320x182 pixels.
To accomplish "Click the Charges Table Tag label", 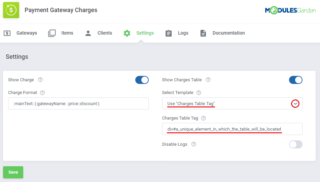I will point(180,118).
